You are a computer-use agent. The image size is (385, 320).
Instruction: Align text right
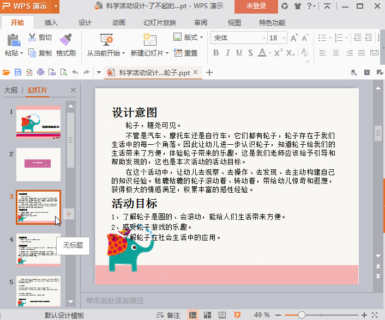pos(349,53)
